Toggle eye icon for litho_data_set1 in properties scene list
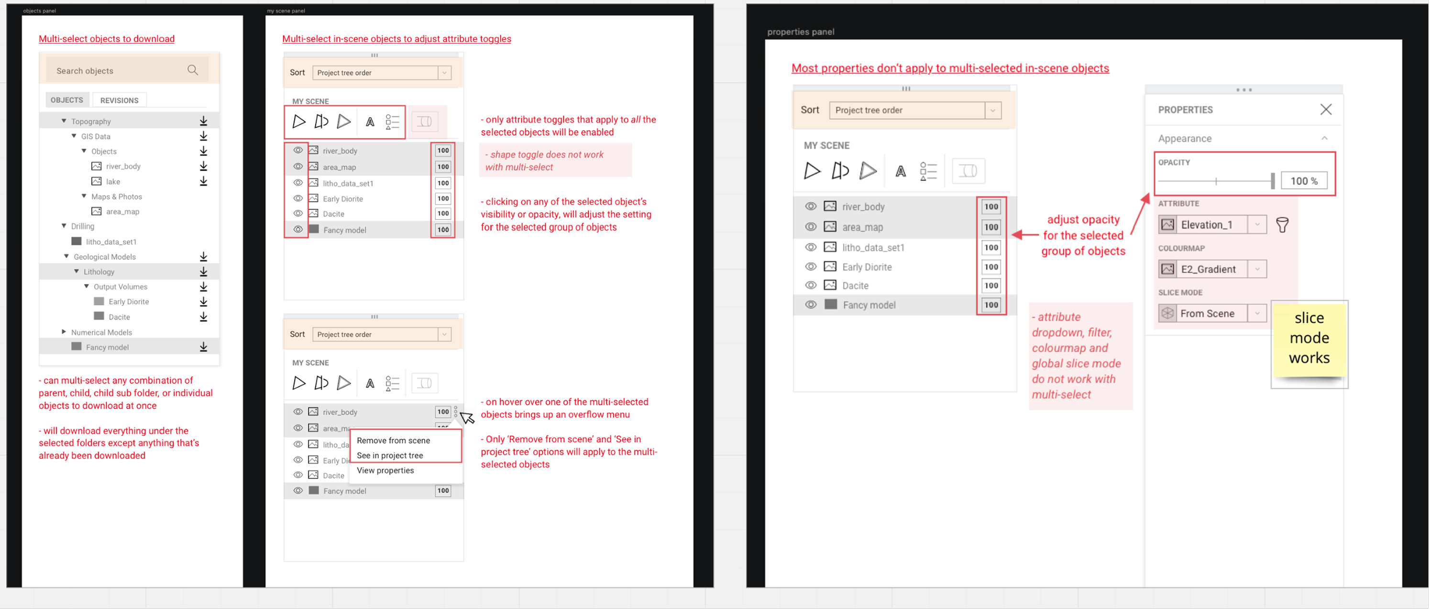1430x609 pixels. pyautogui.click(x=811, y=247)
